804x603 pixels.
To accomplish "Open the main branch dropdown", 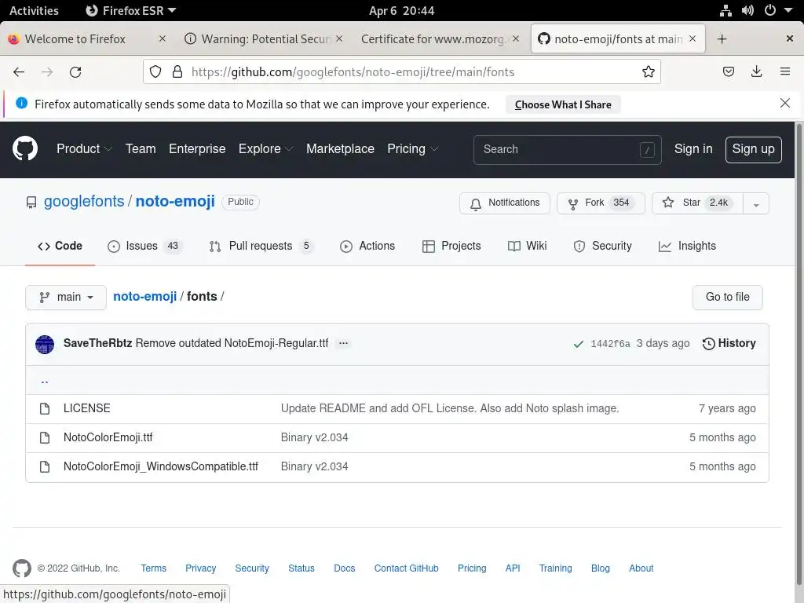I will (x=66, y=297).
